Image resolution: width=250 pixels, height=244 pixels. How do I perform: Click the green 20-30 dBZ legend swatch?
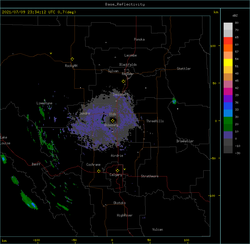click(228, 120)
